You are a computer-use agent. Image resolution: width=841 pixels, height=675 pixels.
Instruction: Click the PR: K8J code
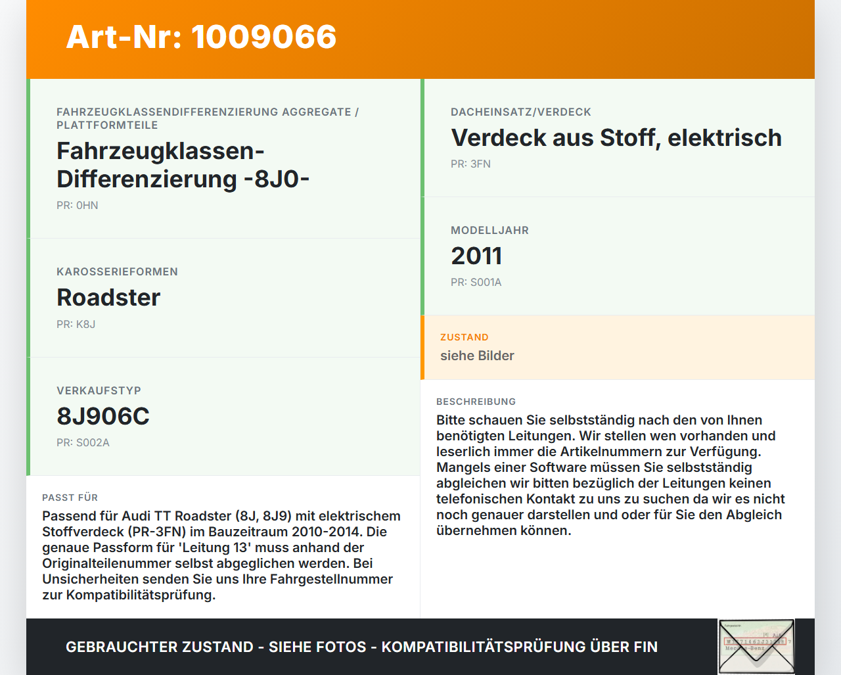[x=76, y=325]
